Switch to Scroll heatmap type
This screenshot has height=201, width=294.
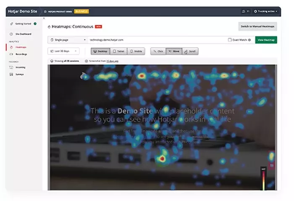(x=190, y=51)
